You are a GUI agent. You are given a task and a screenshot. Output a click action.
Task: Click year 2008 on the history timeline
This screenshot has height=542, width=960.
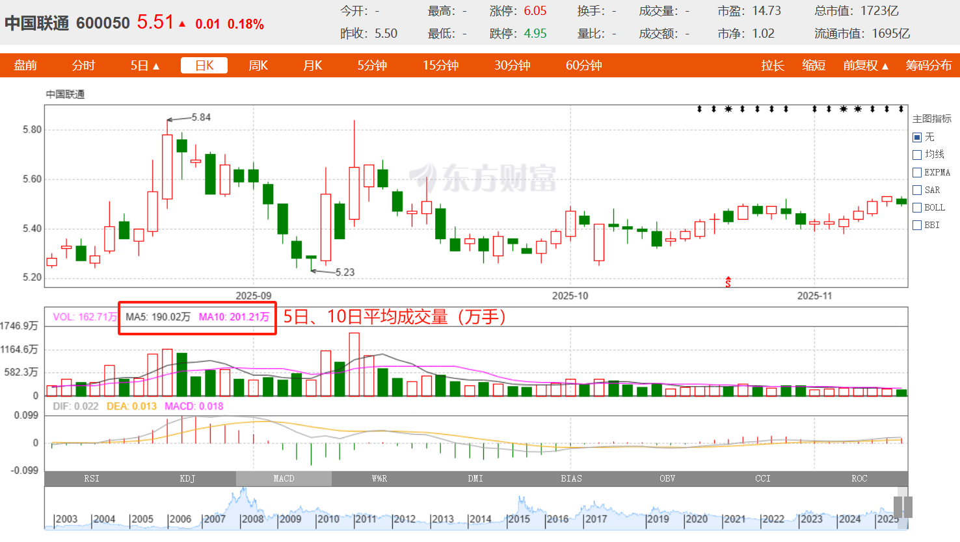(x=252, y=519)
